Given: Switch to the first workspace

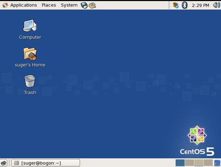Looking at the screenshot, I should 180,163.
